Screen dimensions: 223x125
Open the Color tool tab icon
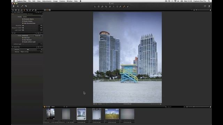click(18, 10)
